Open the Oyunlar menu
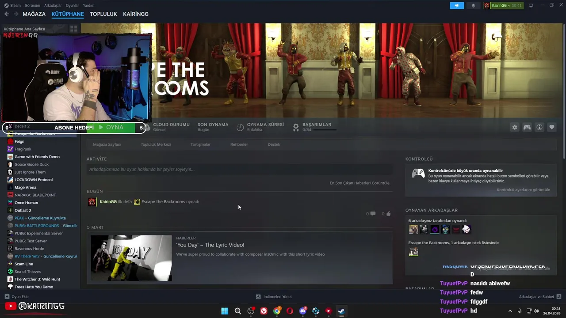Viewport: 566px width, 318px height. tap(73, 5)
